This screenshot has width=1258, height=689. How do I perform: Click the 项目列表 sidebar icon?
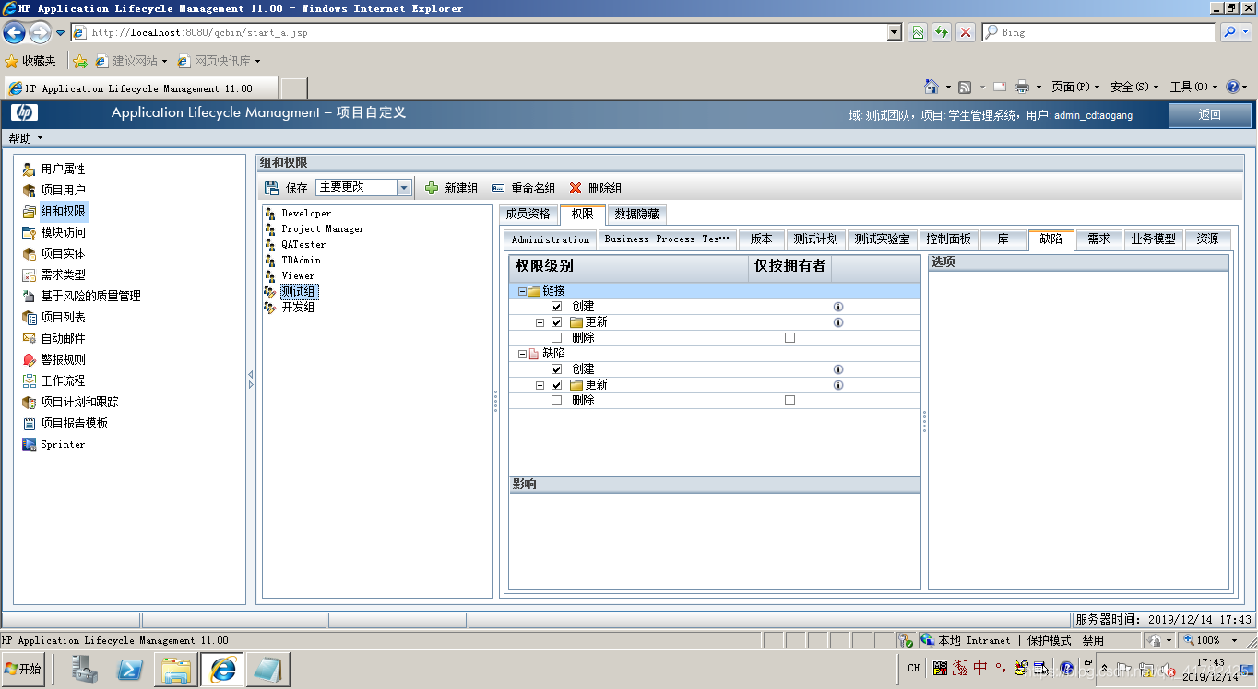pos(30,318)
